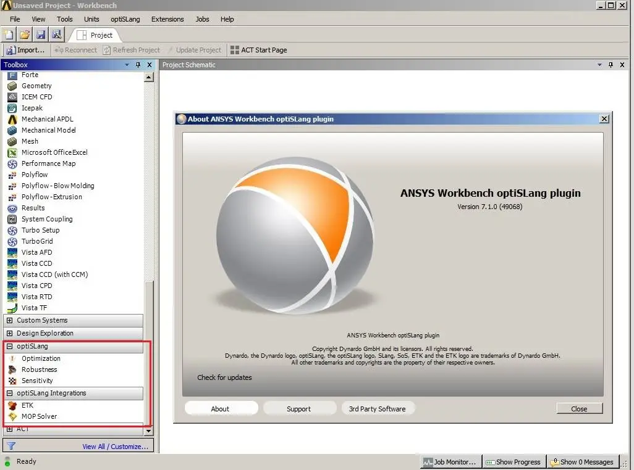Select the Turbo Setup icon
The height and width of the screenshot is (470, 634).
pyautogui.click(x=12, y=230)
